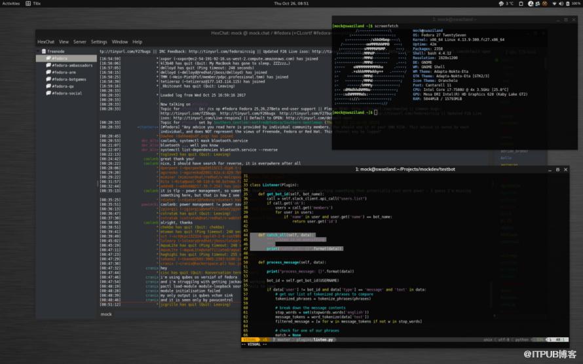Click the orange tray icon in top bar
The width and height of the screenshot is (583, 364).
545,4
